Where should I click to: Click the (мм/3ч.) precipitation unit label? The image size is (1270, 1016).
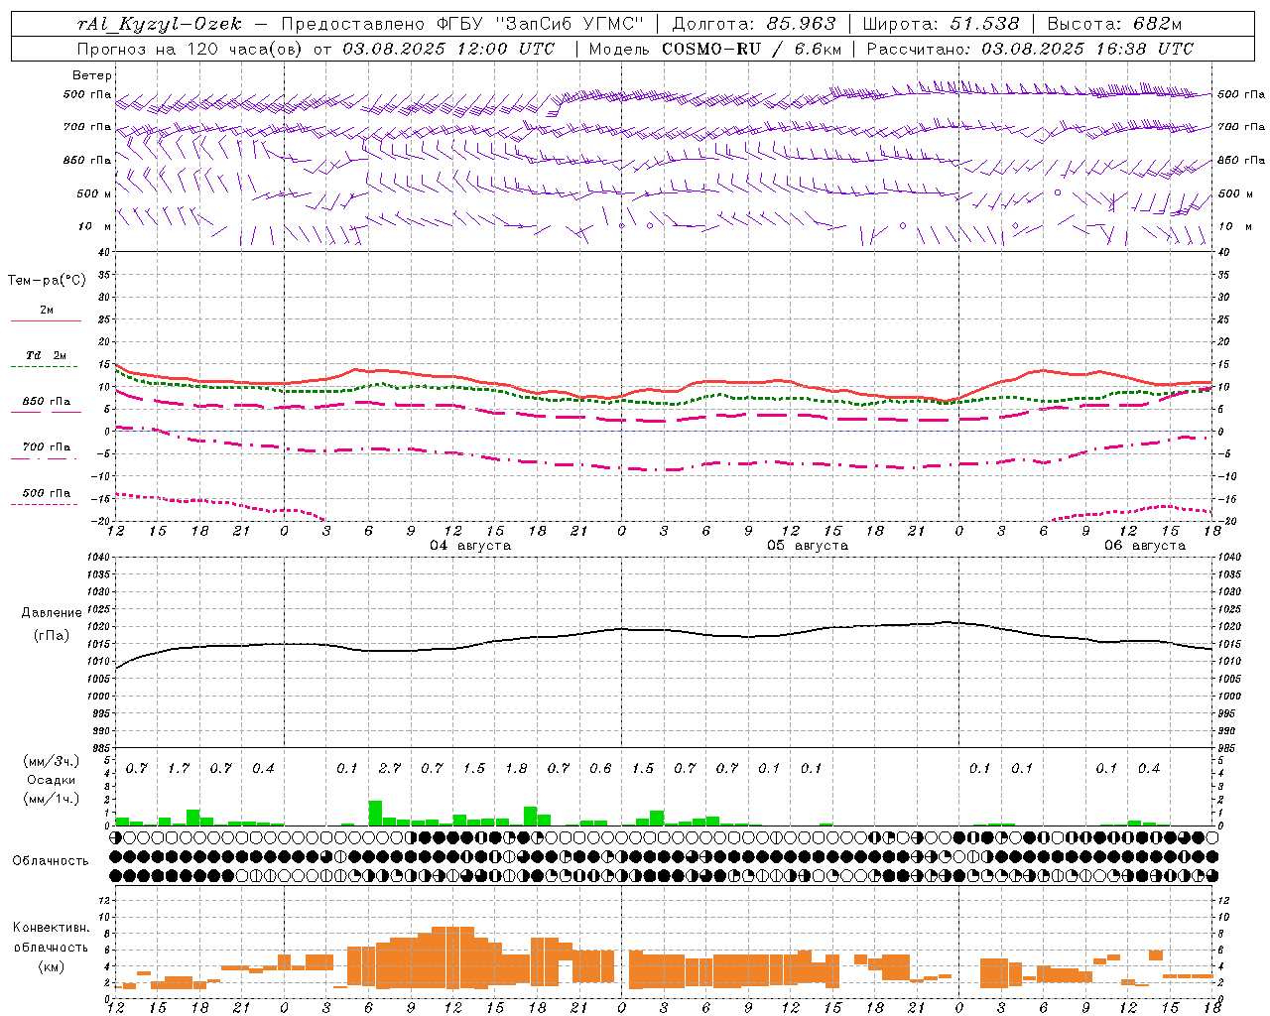point(51,761)
